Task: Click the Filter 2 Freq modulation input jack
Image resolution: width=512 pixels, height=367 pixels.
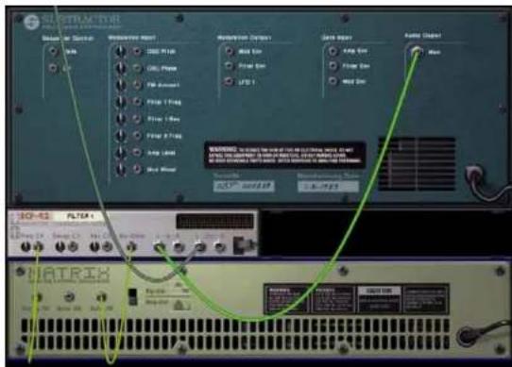Action: (x=137, y=135)
